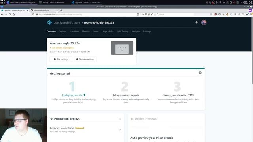Image resolution: width=253 pixels, height=142 pixels.
Task: Bookmark this page with star
Action: coord(152,15)
